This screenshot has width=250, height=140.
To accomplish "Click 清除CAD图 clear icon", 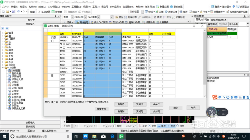I will point(132,22).
